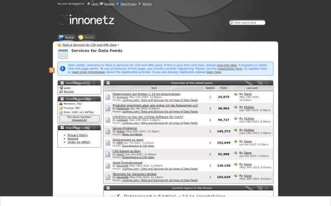
Task: Open the Imprint link under Important Links
Action: point(73,138)
